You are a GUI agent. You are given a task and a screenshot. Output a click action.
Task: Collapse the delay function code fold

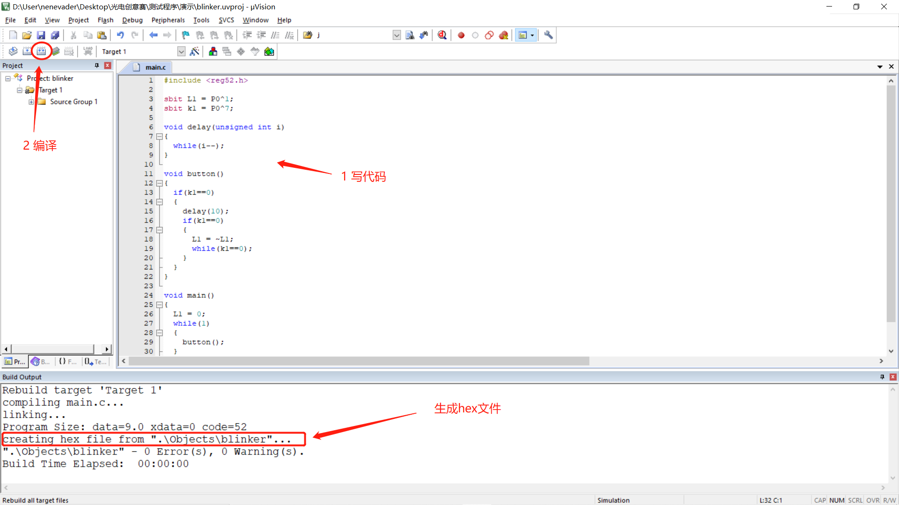coord(160,137)
